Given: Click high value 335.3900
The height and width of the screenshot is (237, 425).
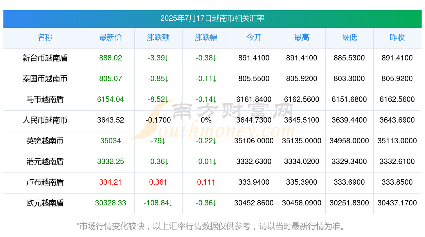Looking at the screenshot, I should tap(302, 182).
